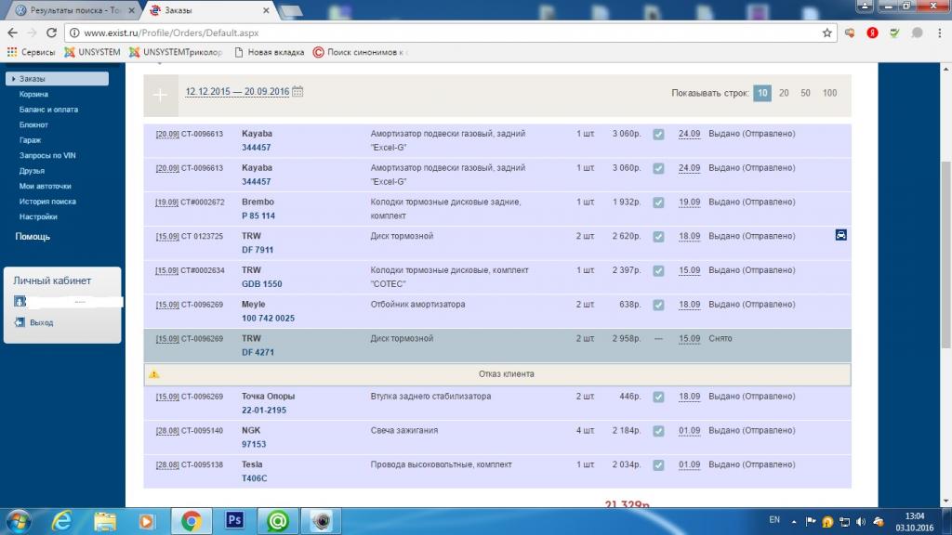Open Гараж in sidebar
The image size is (952, 535).
30,139
